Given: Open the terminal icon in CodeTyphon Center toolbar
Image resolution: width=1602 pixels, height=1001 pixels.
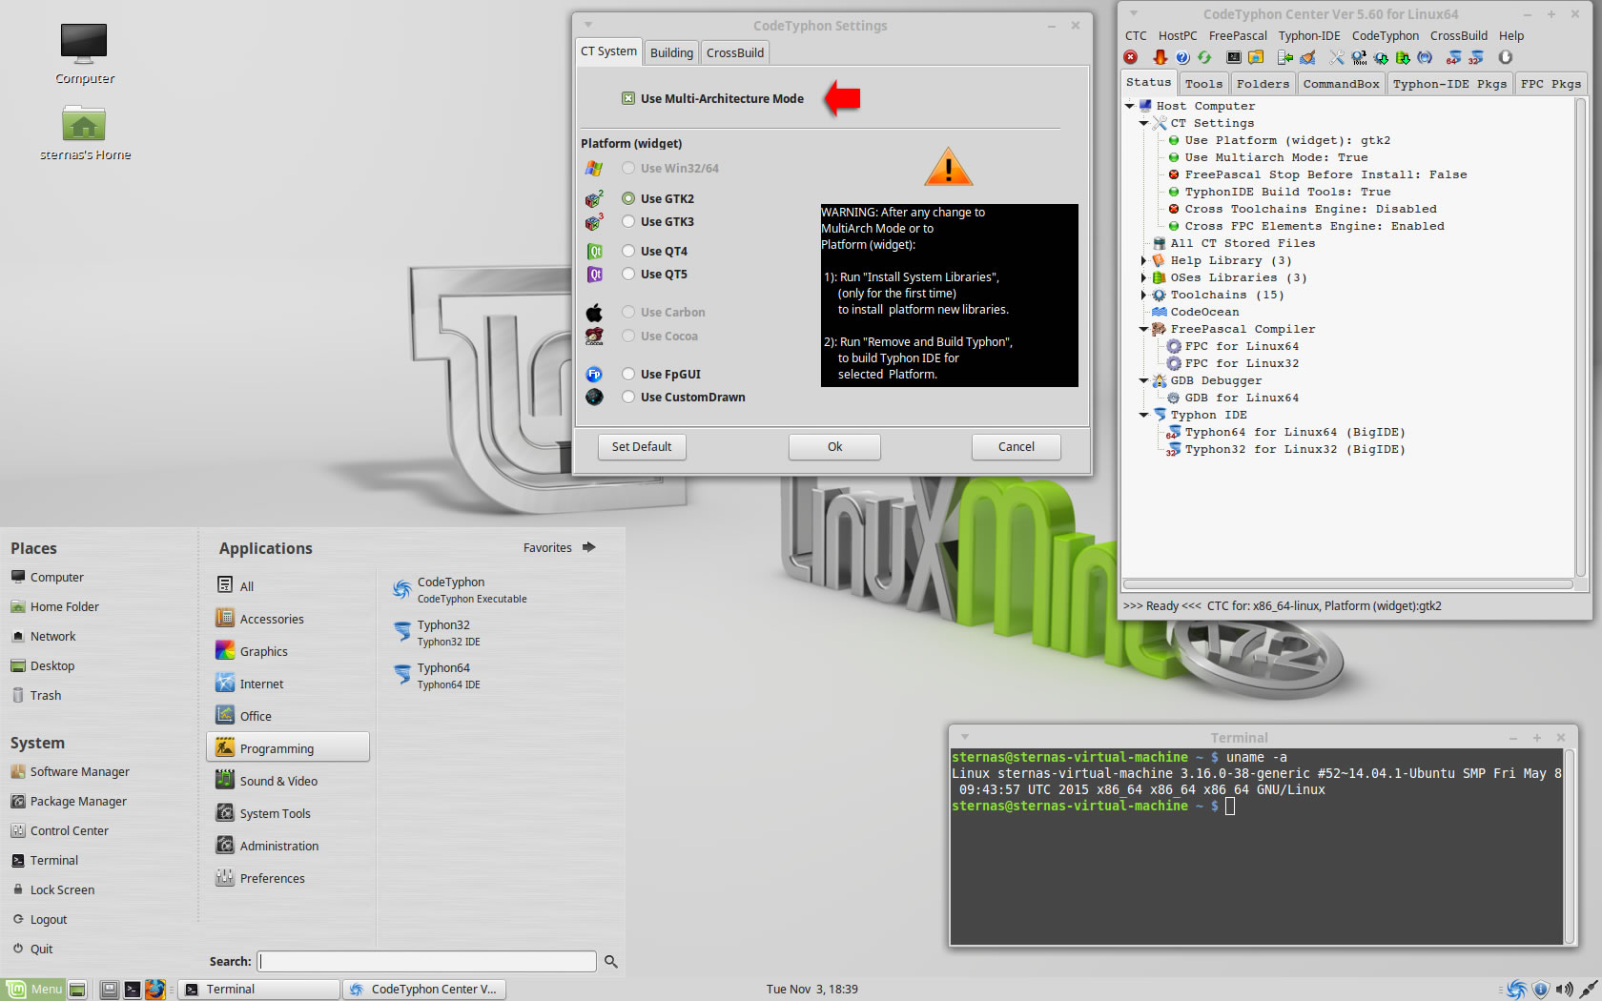Looking at the screenshot, I should [1234, 57].
